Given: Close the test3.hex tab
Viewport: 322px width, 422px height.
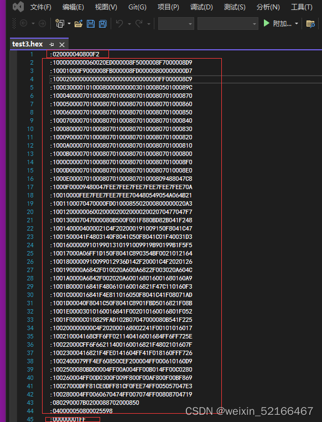Looking at the screenshot, I should 62,44.
